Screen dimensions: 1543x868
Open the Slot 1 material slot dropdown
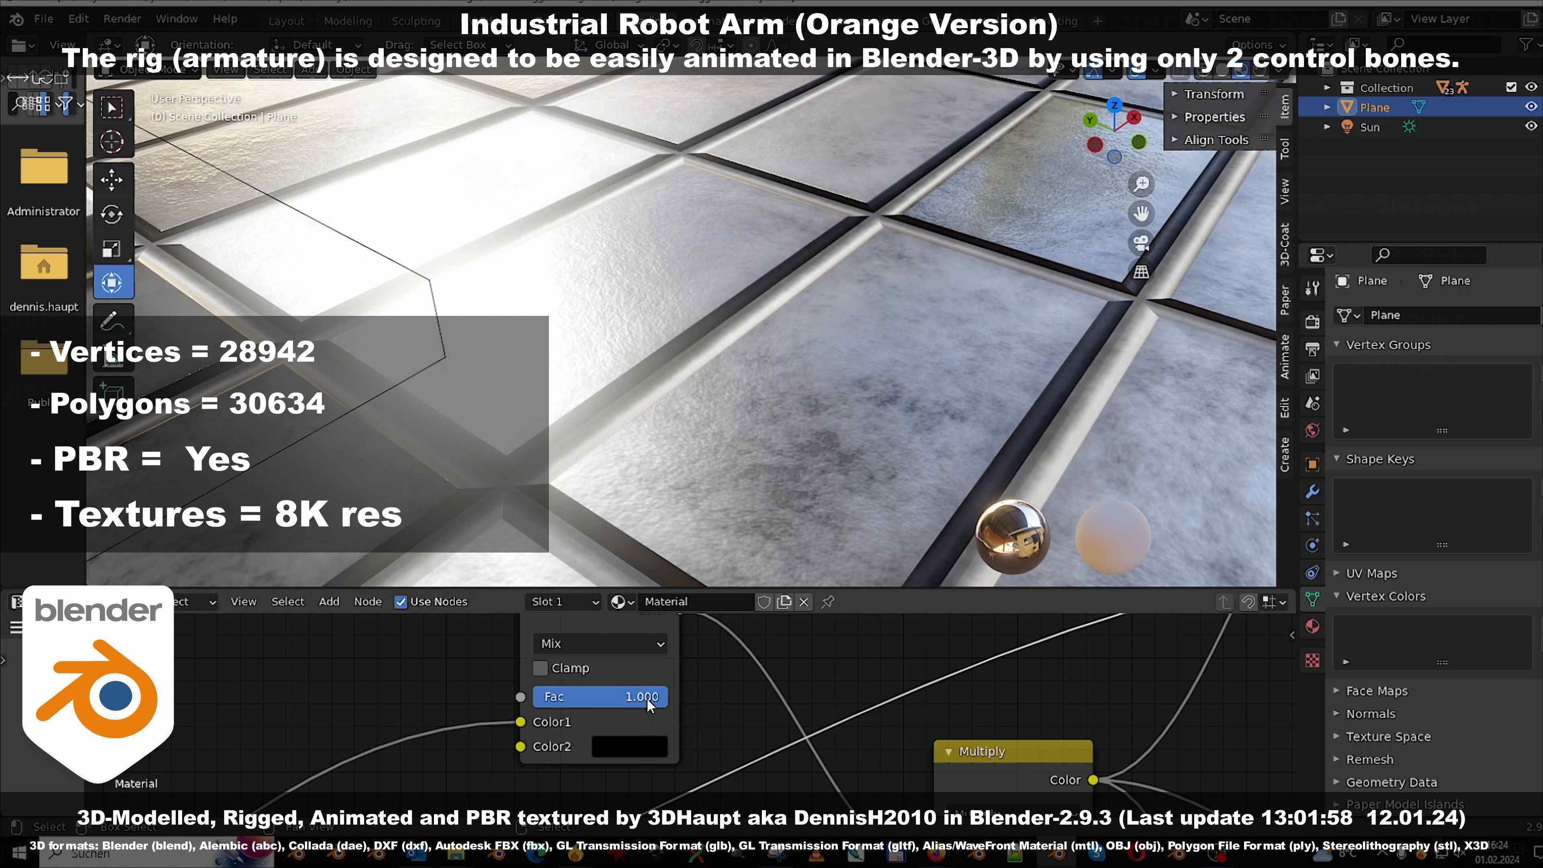[564, 602]
